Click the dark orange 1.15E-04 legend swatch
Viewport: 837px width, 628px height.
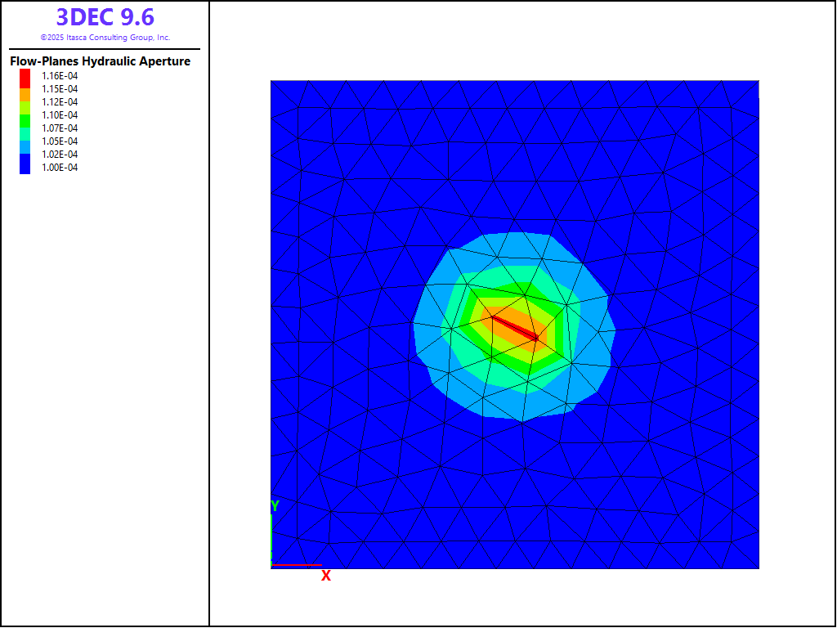25,88
